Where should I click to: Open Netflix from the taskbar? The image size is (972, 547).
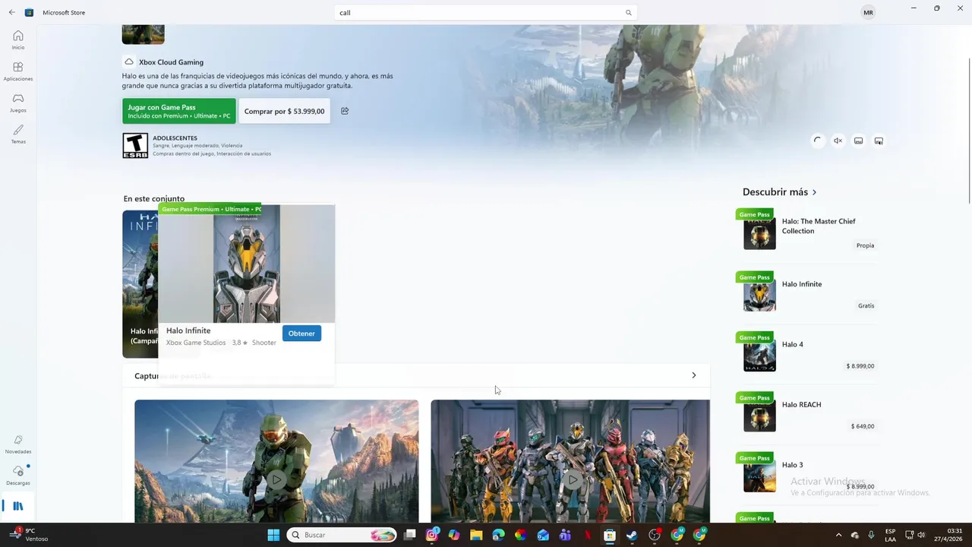[x=587, y=535]
